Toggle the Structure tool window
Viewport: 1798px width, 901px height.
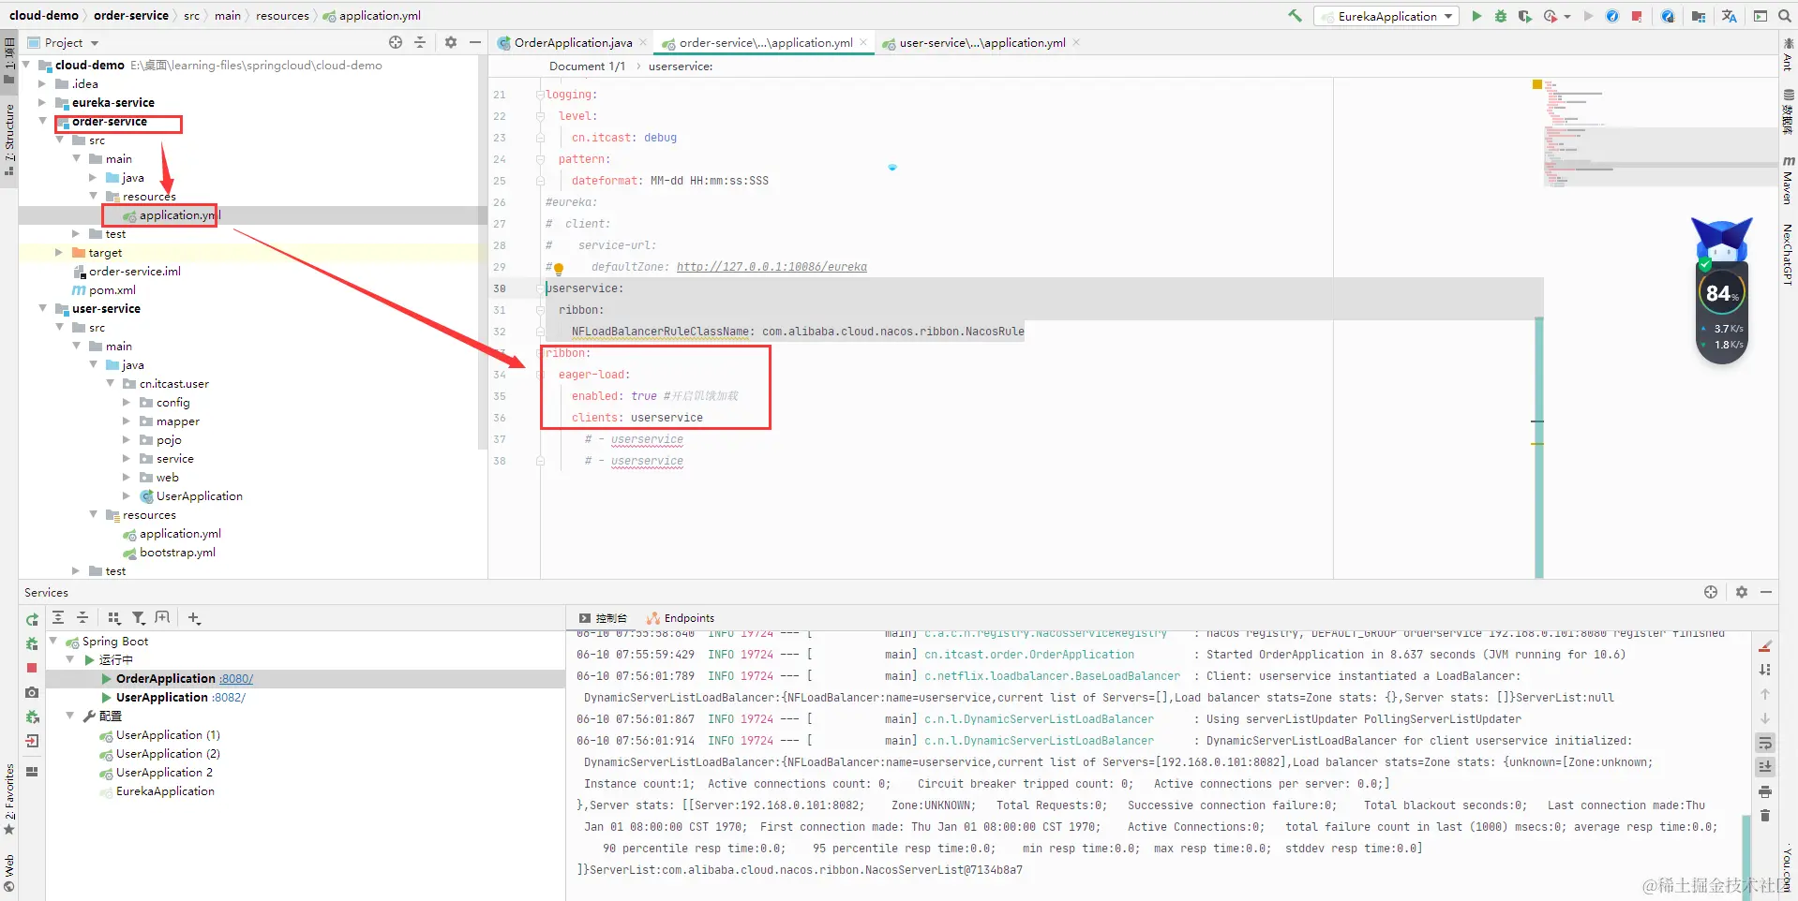9,139
